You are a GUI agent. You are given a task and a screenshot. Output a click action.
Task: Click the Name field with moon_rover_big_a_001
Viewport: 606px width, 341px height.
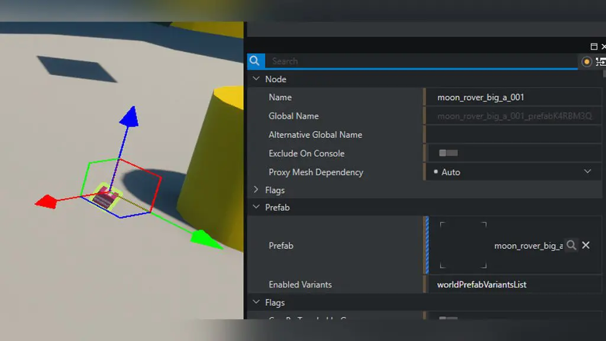512,98
